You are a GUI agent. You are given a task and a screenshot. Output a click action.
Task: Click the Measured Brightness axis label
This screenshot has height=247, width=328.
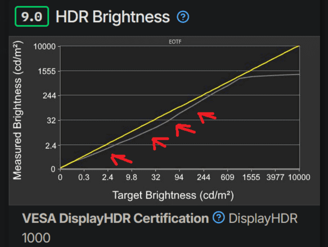point(17,109)
